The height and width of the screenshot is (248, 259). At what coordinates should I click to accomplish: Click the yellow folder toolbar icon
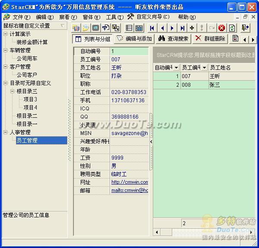[x=86, y=28]
